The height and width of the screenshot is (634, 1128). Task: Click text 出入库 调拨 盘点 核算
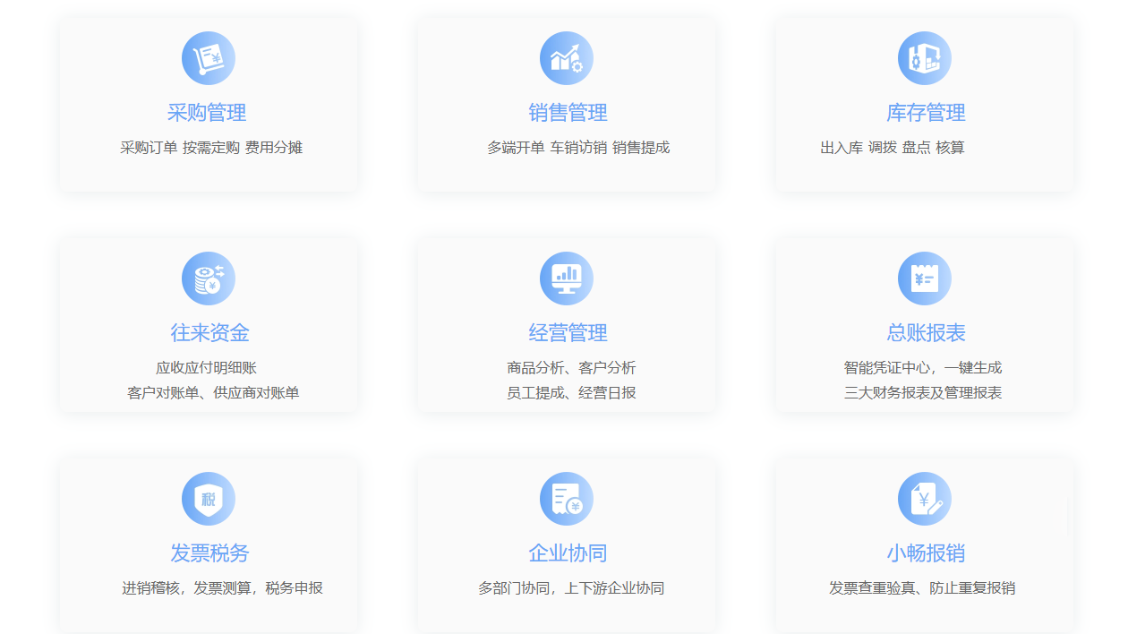tap(893, 148)
